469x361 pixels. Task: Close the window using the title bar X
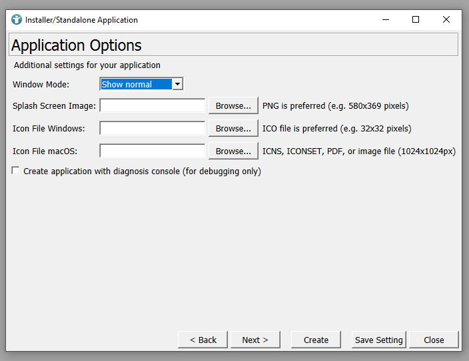click(x=446, y=20)
